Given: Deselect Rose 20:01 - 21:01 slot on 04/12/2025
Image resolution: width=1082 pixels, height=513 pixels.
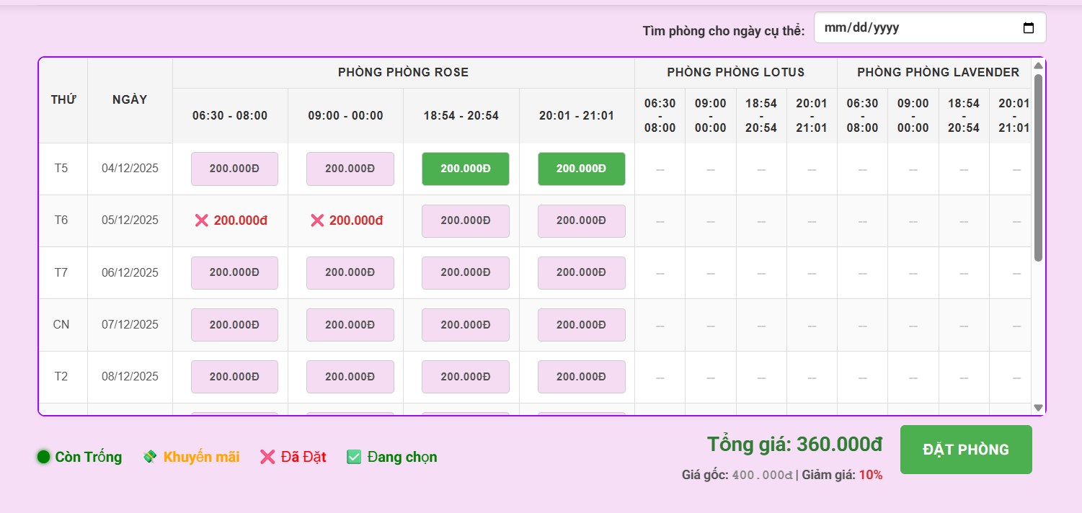Looking at the screenshot, I should 581,169.
